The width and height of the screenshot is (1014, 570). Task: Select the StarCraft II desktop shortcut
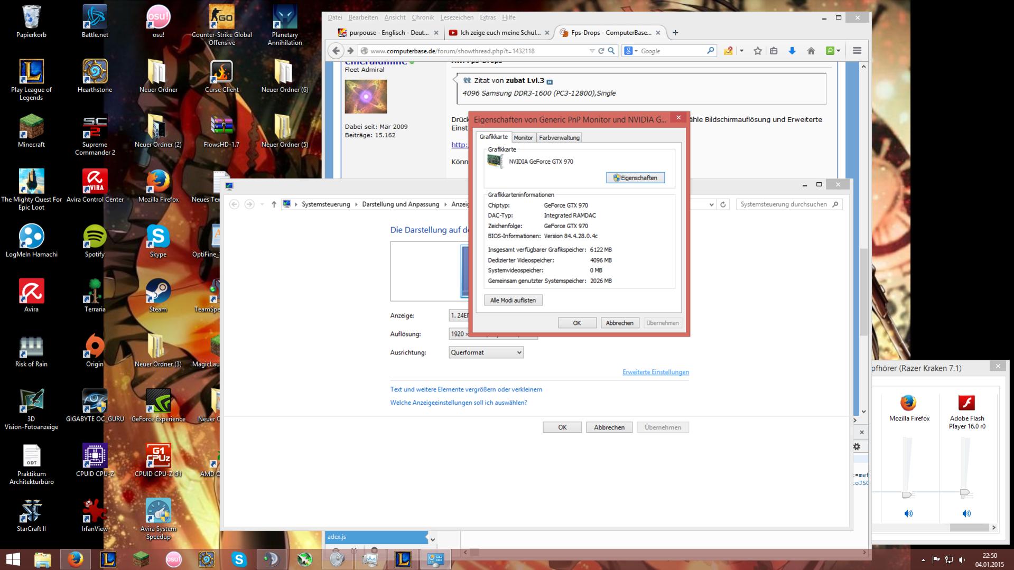point(31,516)
